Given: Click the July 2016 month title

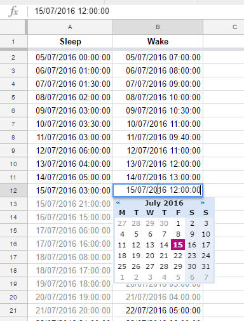Looking at the screenshot, I should pos(164,203).
